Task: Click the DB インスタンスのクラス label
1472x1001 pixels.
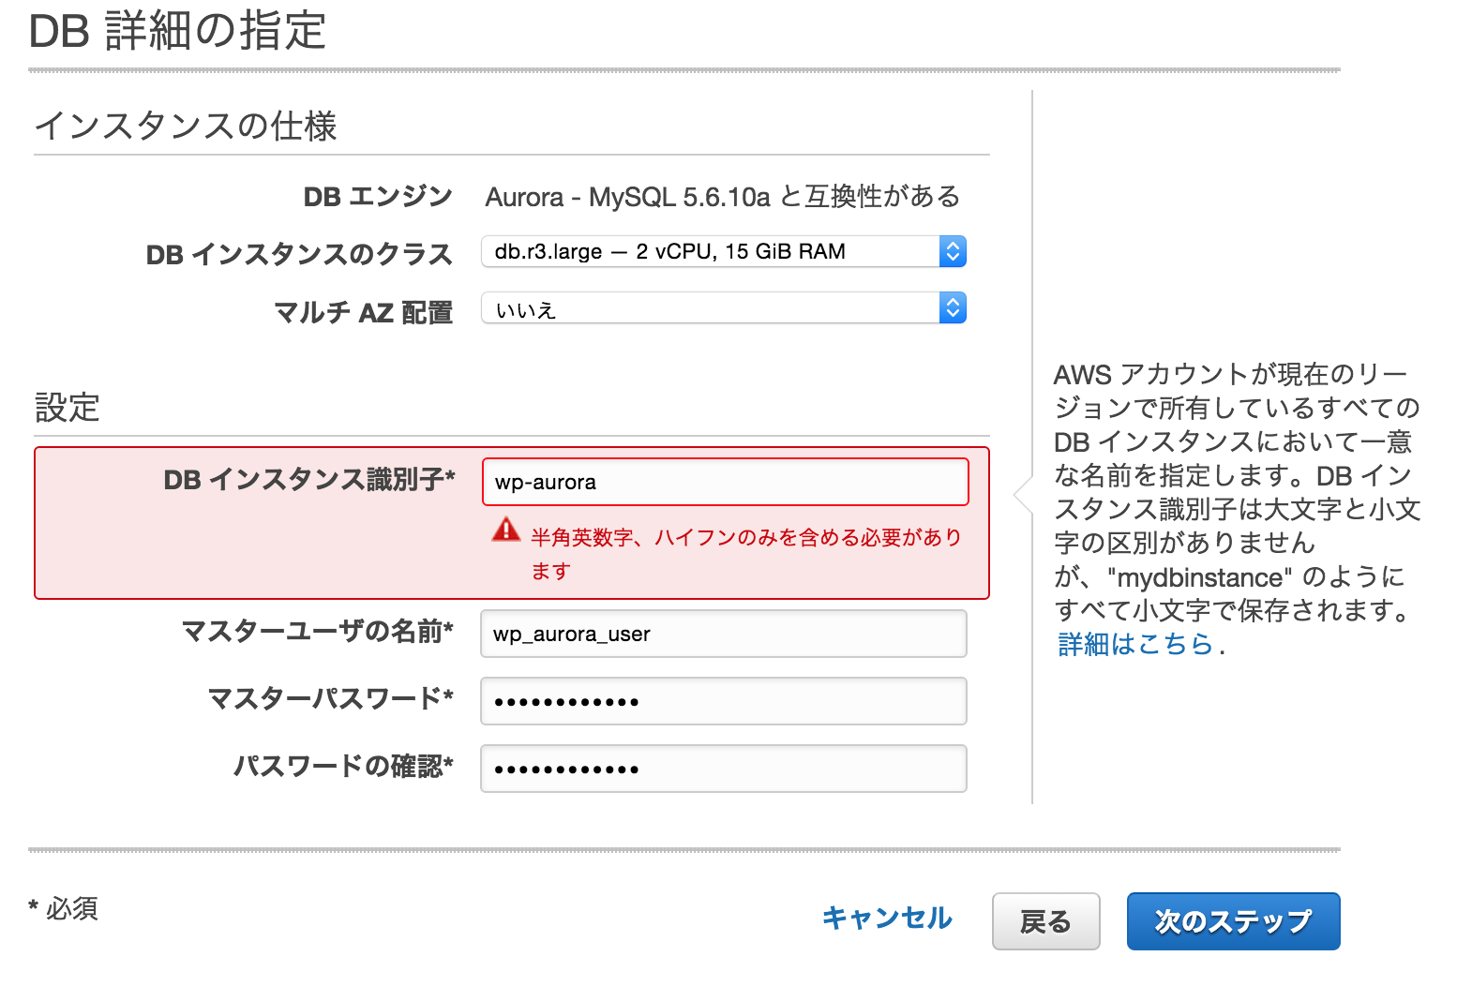Action: click(299, 254)
